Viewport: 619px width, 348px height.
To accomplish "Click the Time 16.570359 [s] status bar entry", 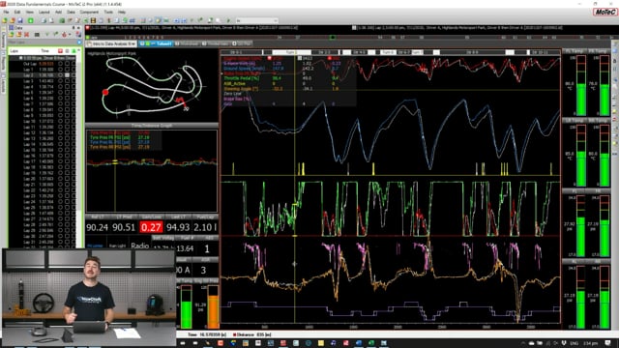I will click(207, 334).
